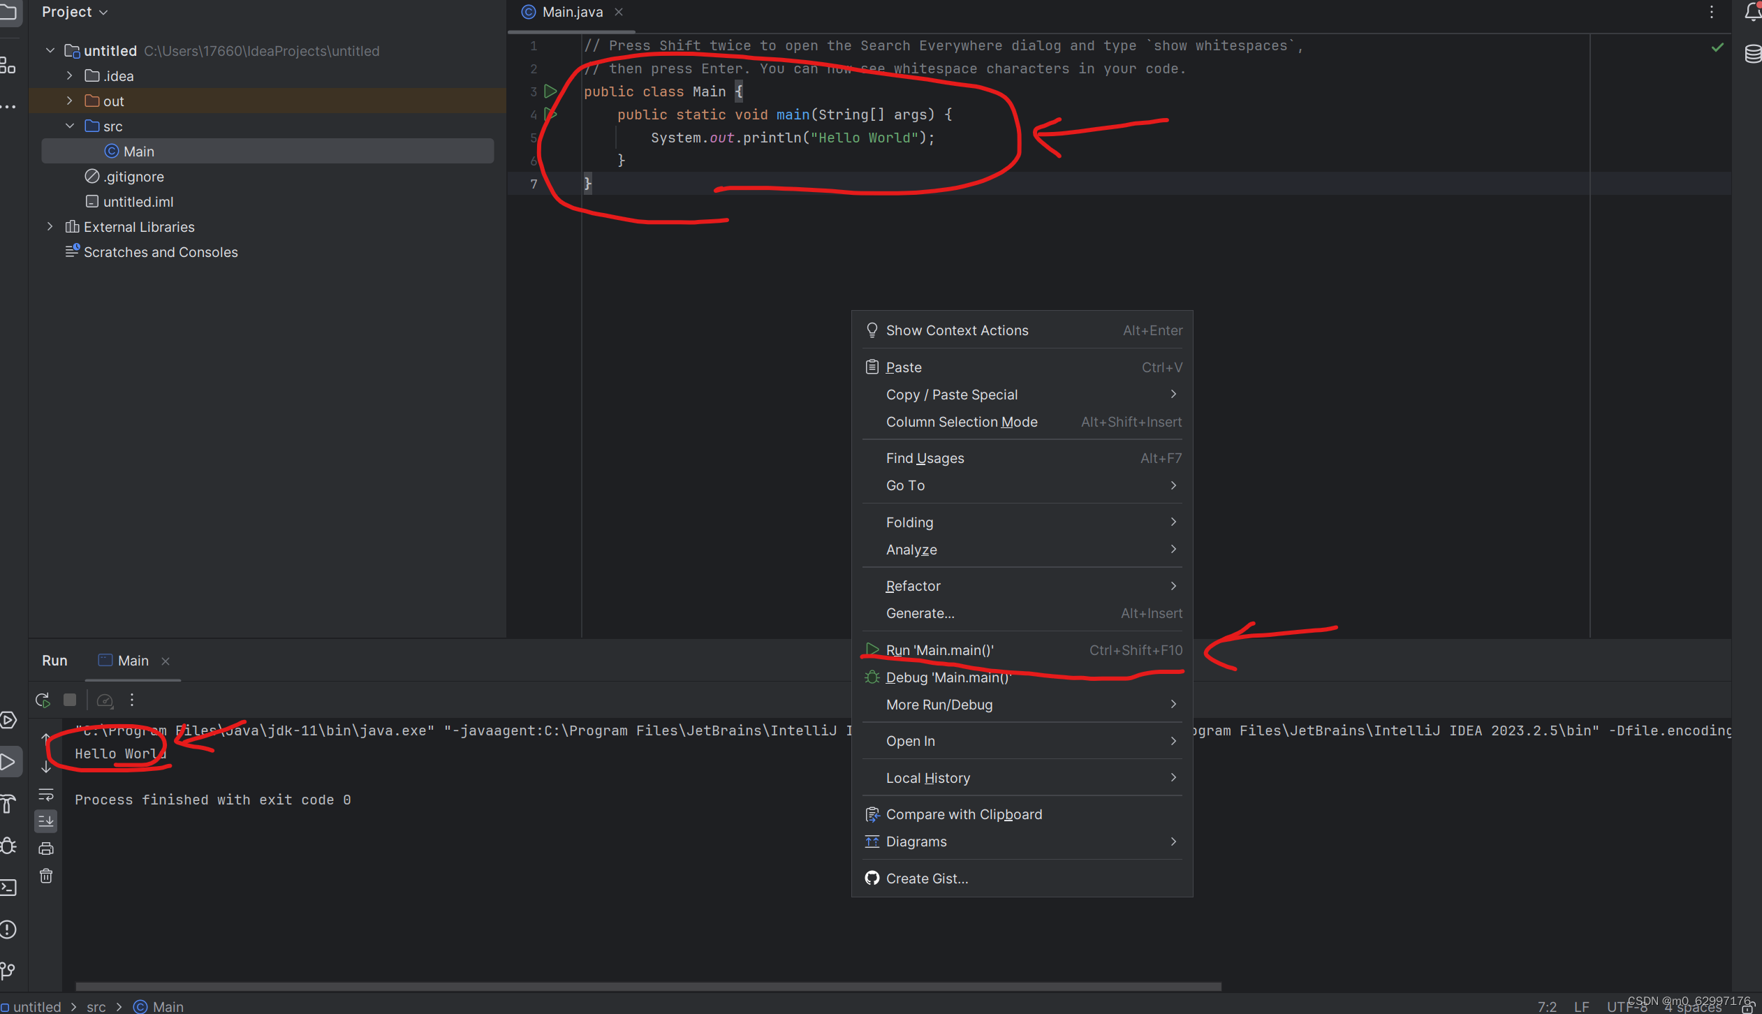
Task: Select Run 'Main.main()' from the menu
Action: [939, 649]
